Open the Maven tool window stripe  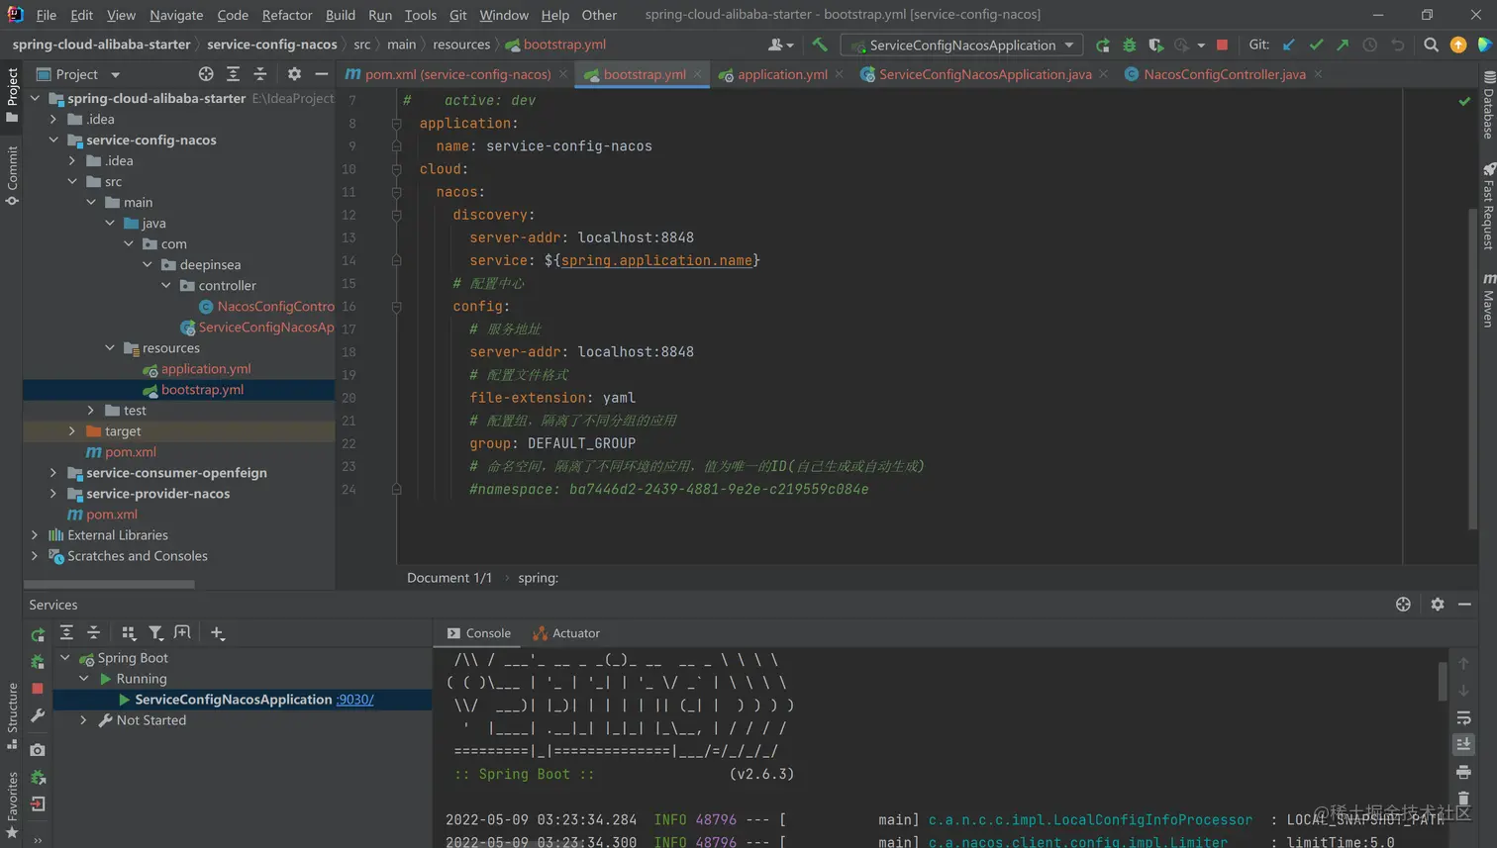click(x=1488, y=300)
